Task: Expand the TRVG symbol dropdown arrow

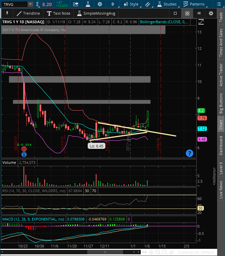Action: pos(30,4)
